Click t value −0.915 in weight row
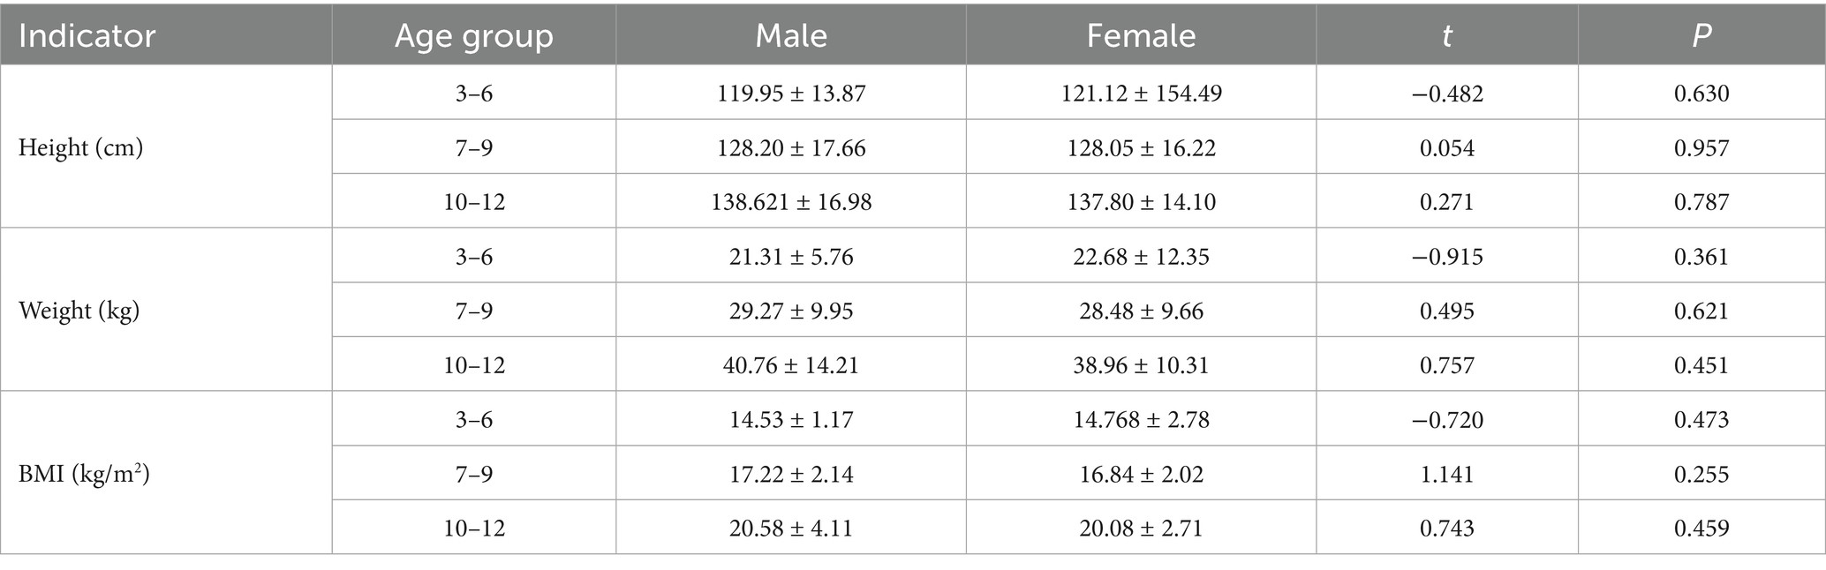The image size is (1826, 570). tap(1446, 257)
